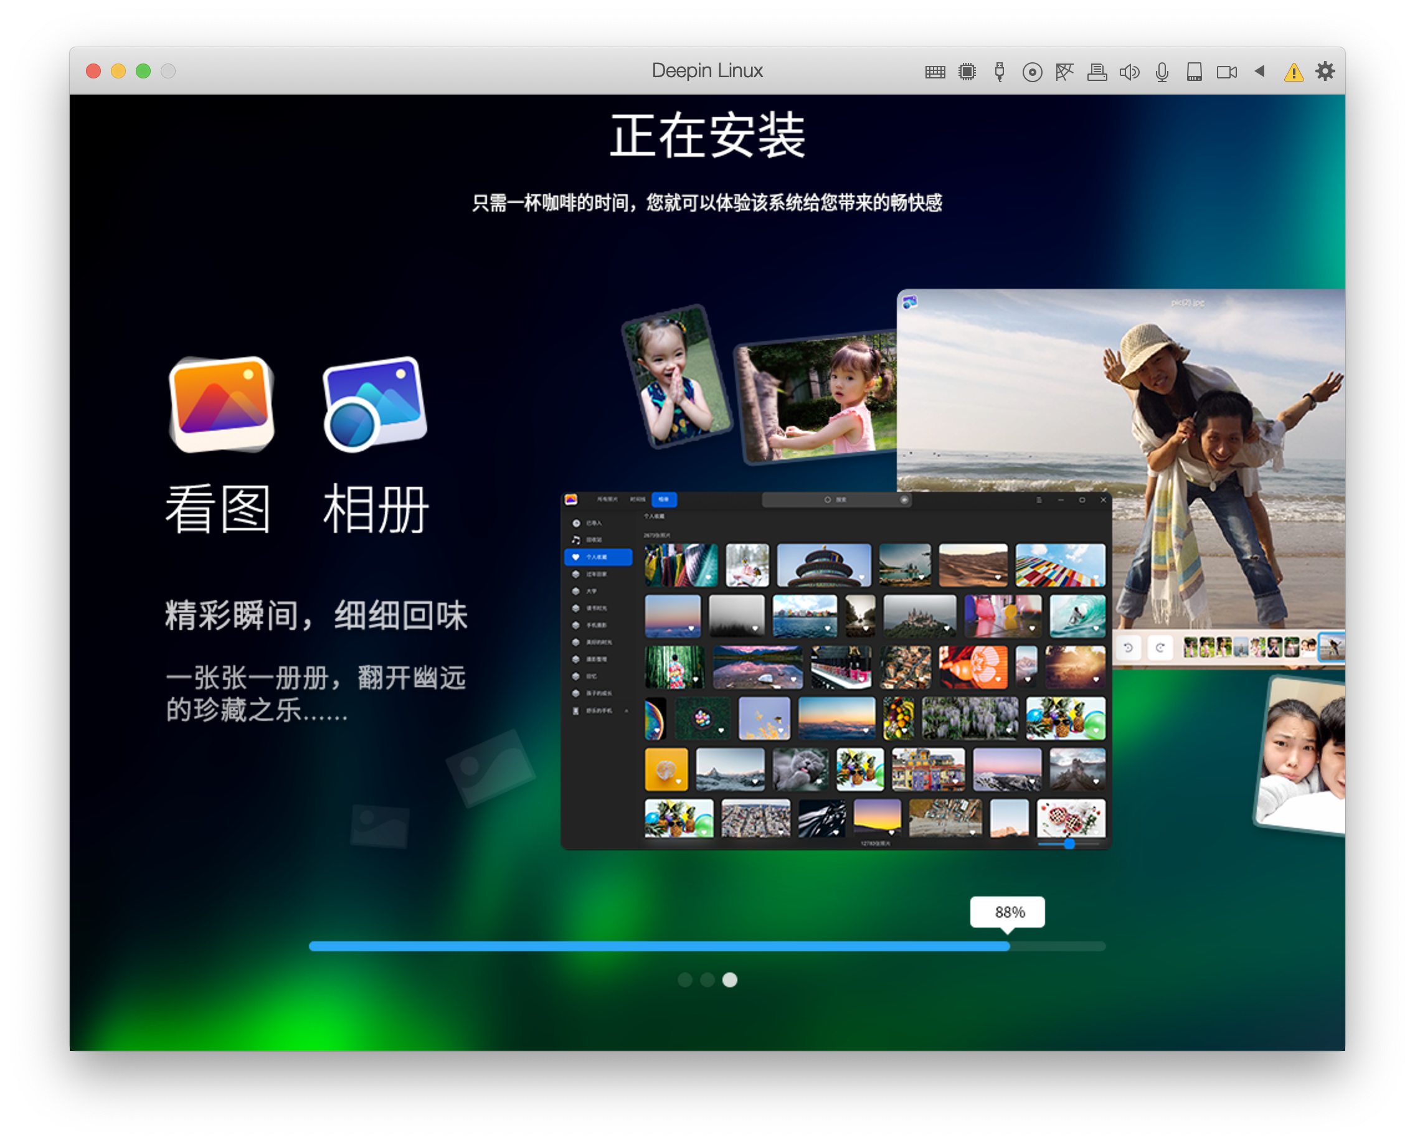Click the video camera icon

pos(1226,72)
